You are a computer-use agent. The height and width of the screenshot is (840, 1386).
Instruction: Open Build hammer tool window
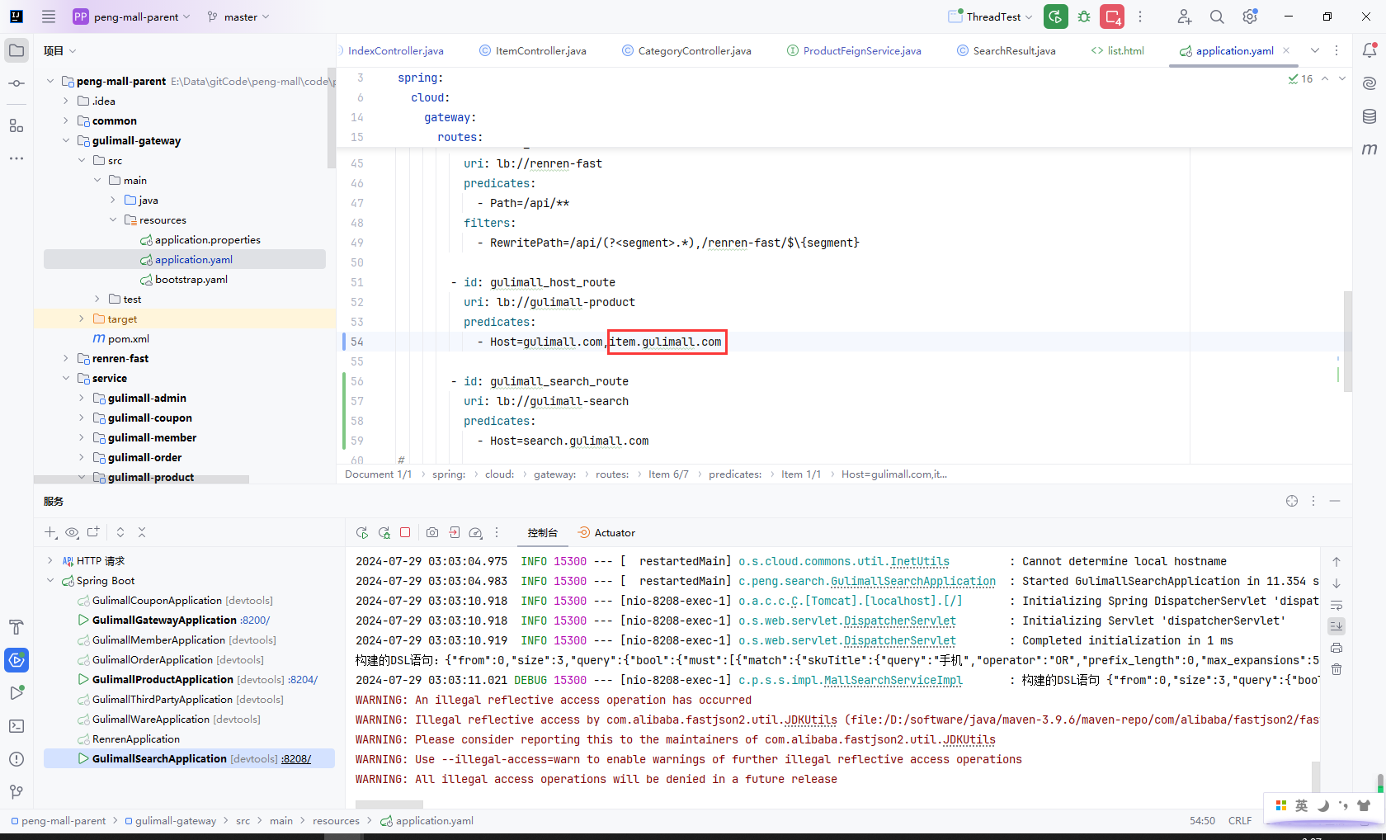16,627
